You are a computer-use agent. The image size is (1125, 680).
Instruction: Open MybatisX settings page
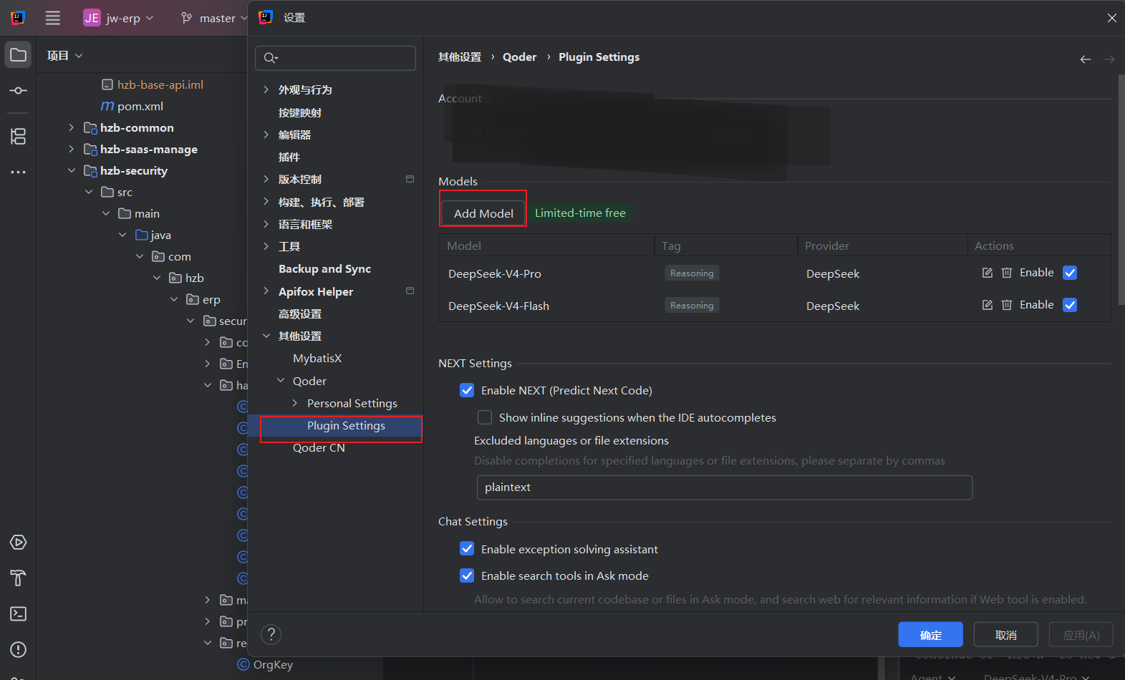pos(317,358)
